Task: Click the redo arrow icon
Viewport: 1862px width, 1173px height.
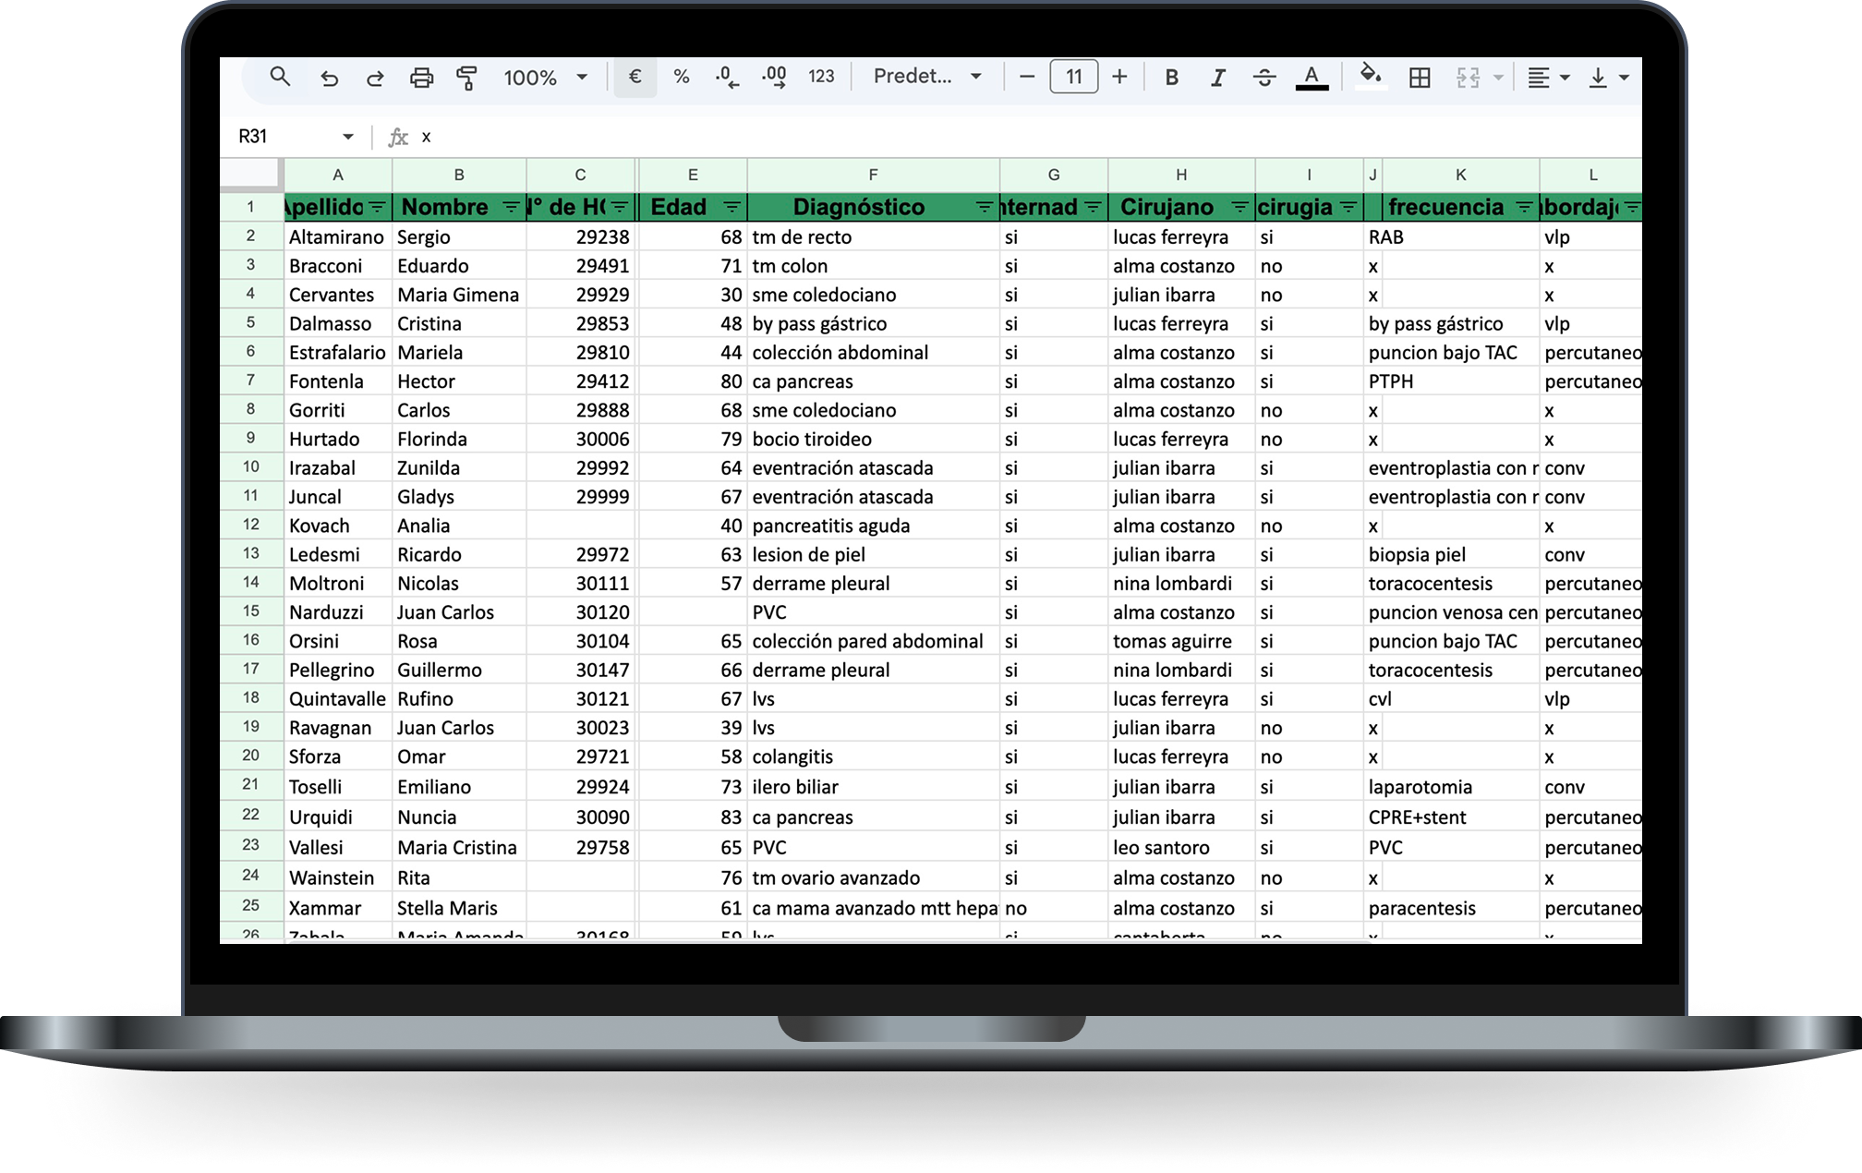Action: click(x=375, y=78)
